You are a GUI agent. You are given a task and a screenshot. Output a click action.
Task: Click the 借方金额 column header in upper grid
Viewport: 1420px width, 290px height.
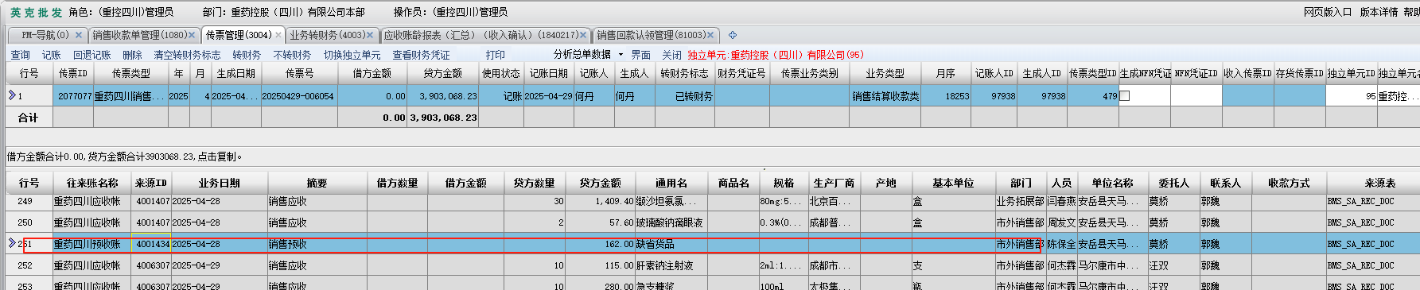pyautogui.click(x=372, y=73)
